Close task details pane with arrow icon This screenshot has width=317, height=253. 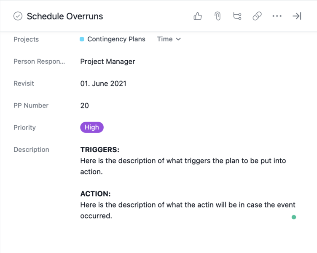pos(297,16)
